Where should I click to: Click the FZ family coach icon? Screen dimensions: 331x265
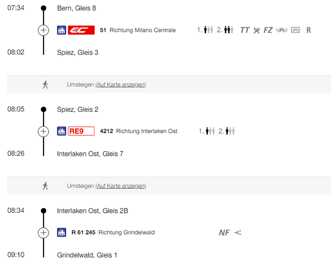click(268, 30)
